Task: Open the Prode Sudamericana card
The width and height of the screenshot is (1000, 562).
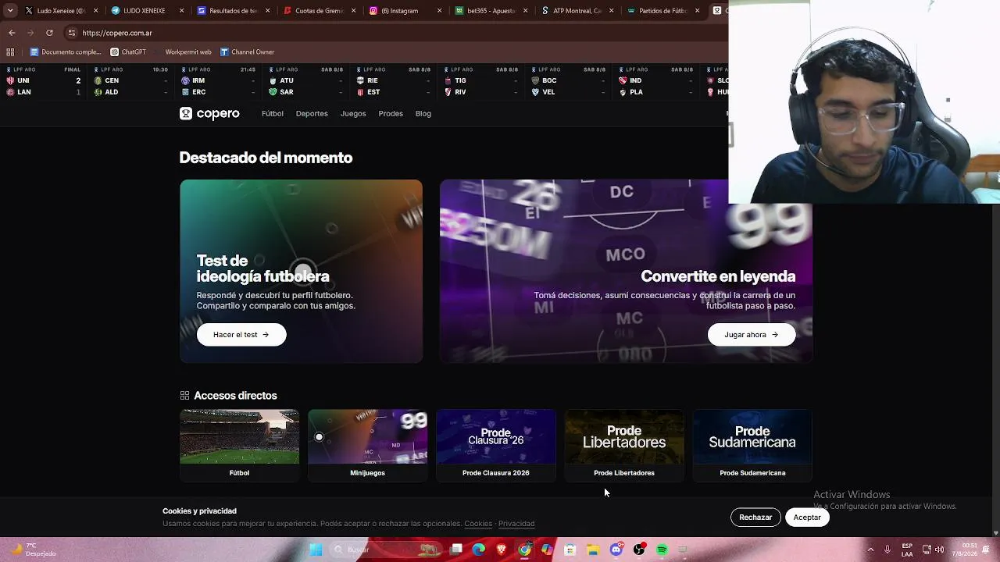Action: pos(752,445)
